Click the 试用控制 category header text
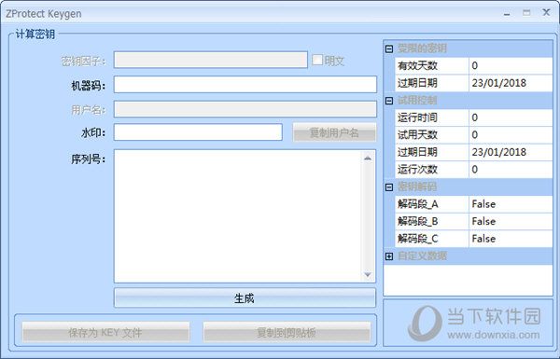 [417, 101]
